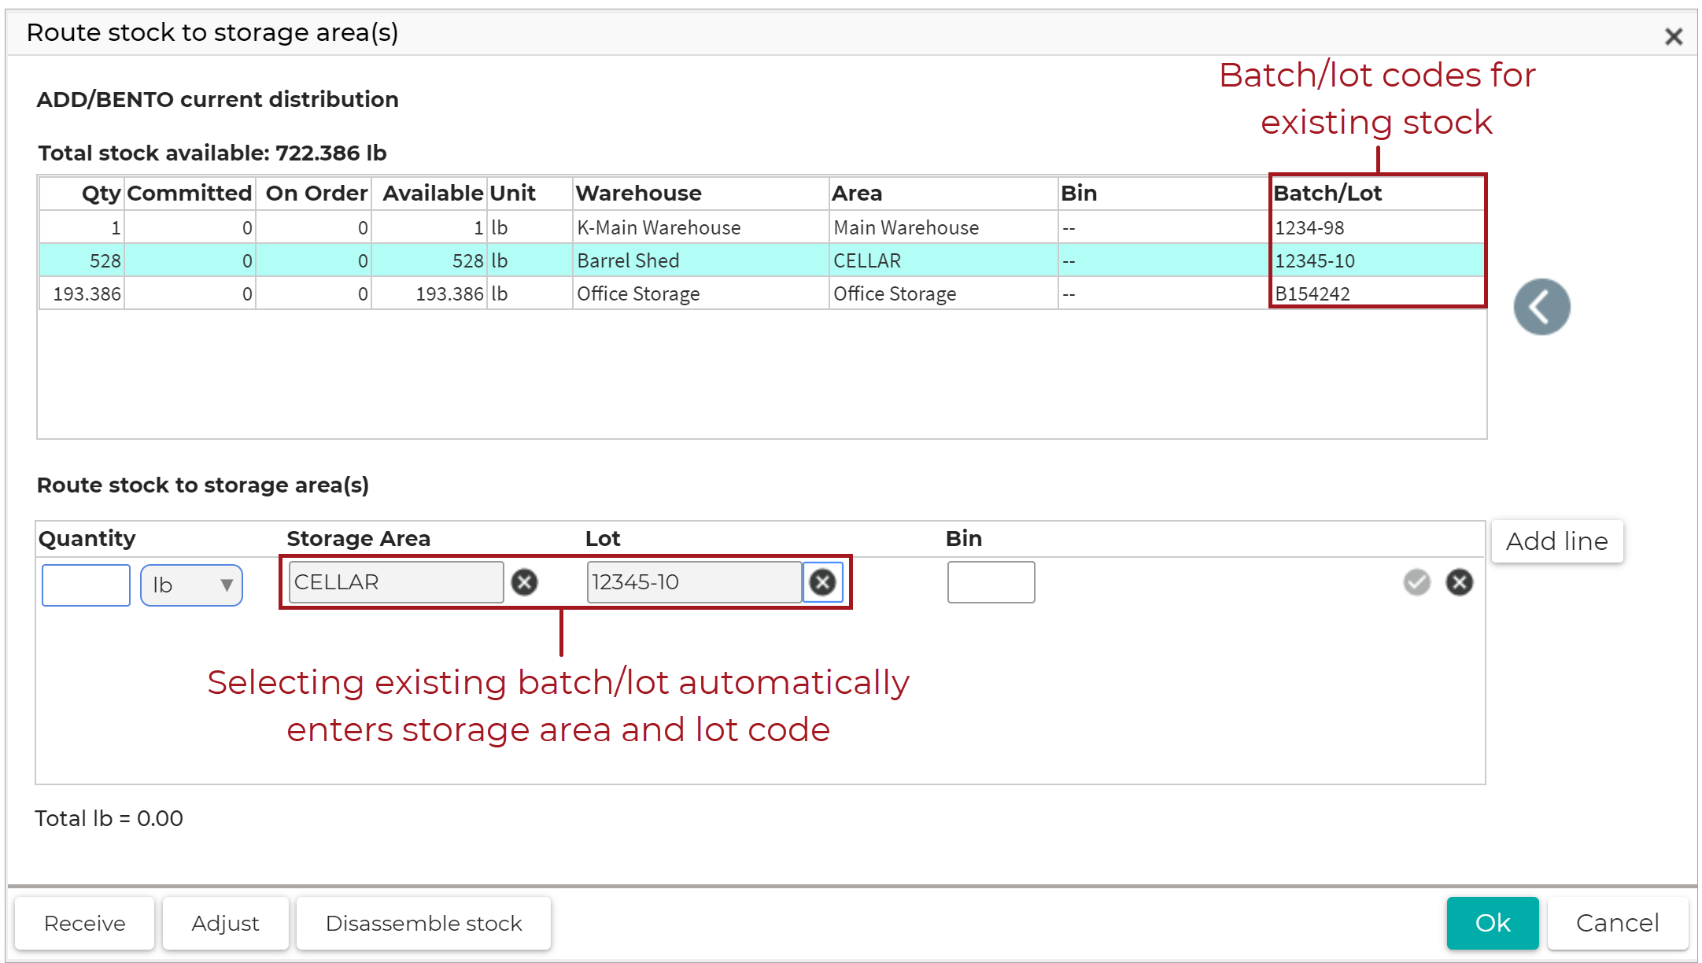
Task: Click the Quantity input field
Action: tap(85, 585)
